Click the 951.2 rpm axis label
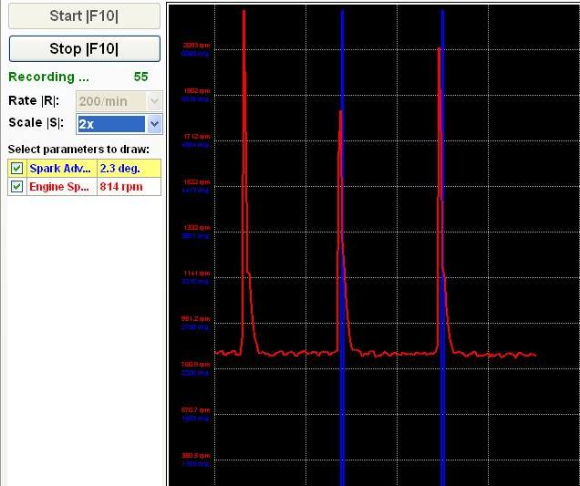Screen dimensions: 580x486 (x=196, y=318)
